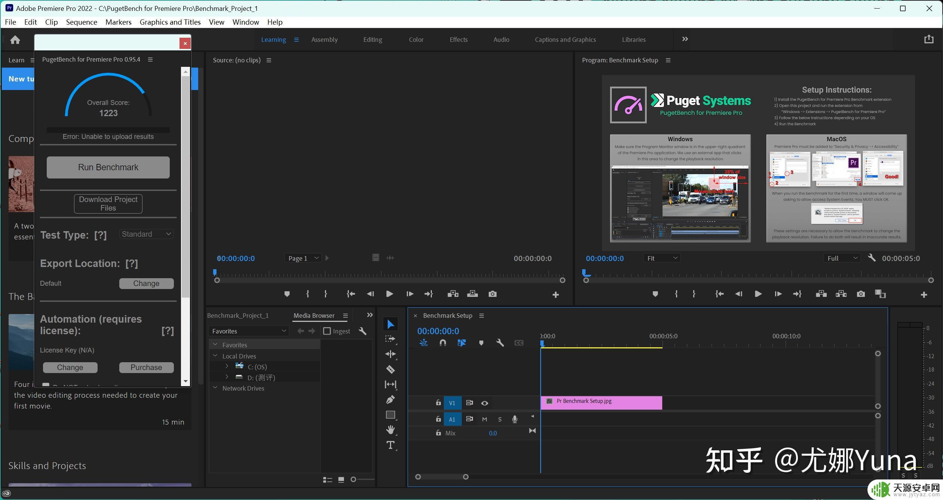Open the Full playback resolution dropdown

842,258
